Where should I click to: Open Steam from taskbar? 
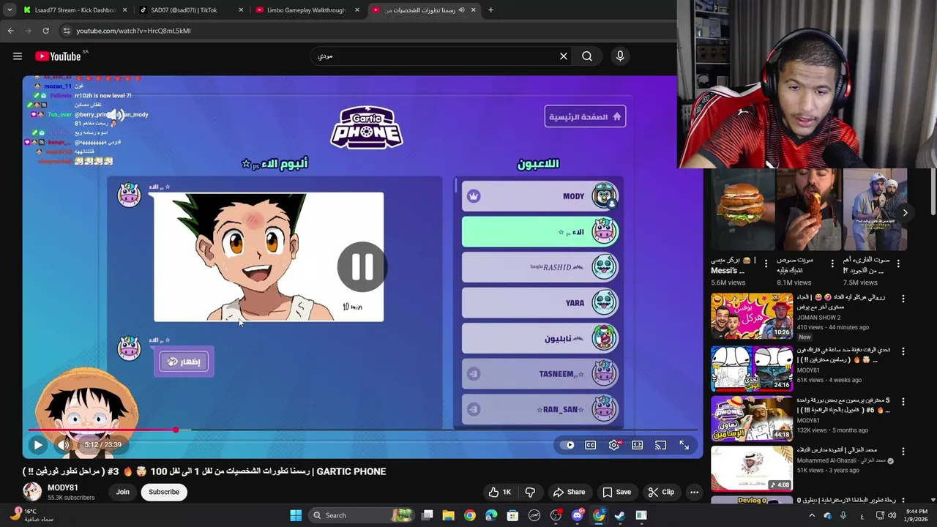(x=620, y=515)
